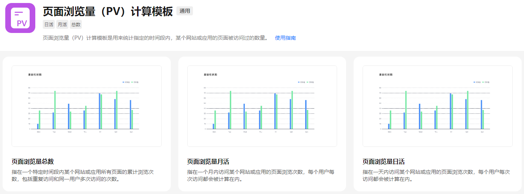This screenshot has width=524, height=194.
Task: Toggle blue legend swatch in 日活 chart
Action: pos(474,82)
